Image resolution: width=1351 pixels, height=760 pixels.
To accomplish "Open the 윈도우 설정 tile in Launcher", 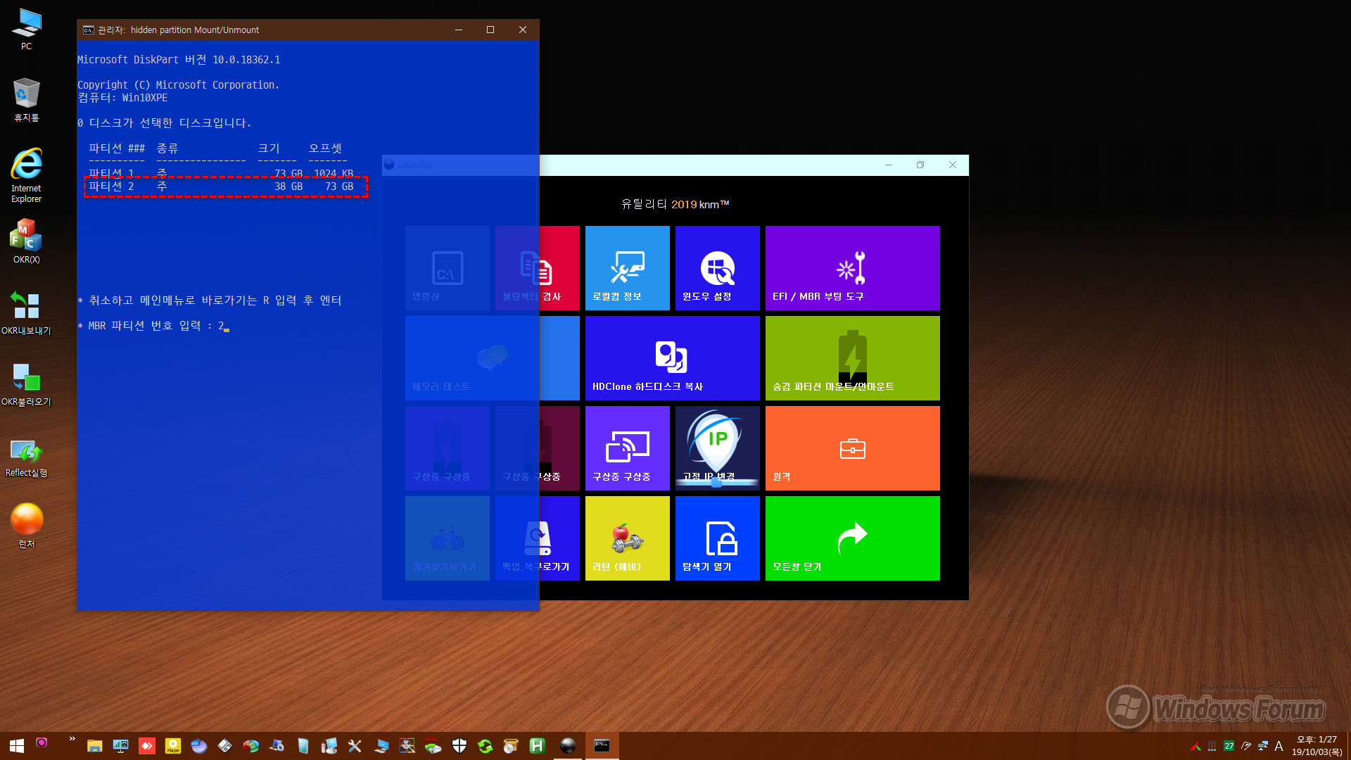I will (x=717, y=268).
